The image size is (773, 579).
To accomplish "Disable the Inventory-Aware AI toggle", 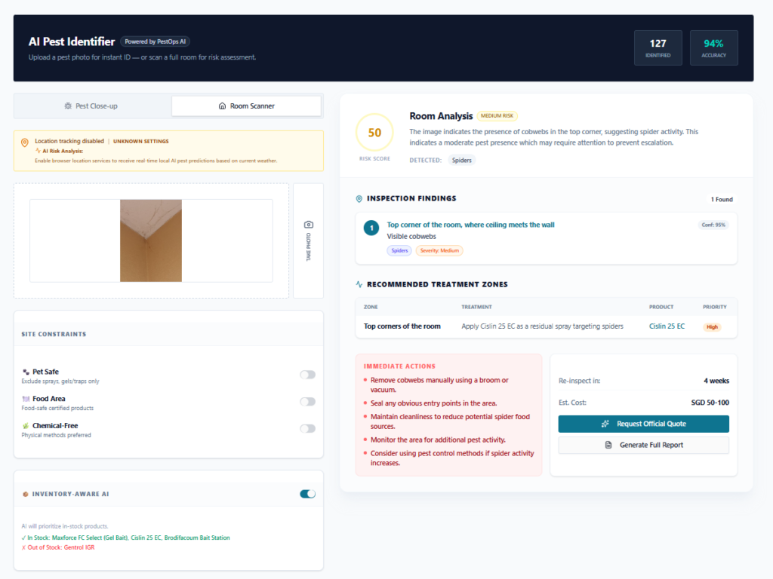I will click(x=307, y=494).
